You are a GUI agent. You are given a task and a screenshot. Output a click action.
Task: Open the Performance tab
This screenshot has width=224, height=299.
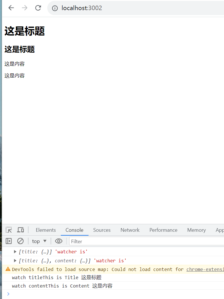click(163, 230)
